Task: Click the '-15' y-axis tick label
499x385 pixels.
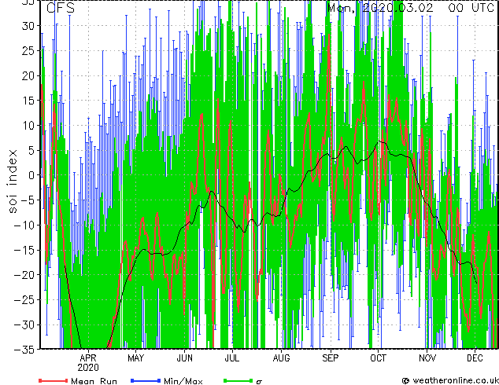Action: click(x=25, y=250)
